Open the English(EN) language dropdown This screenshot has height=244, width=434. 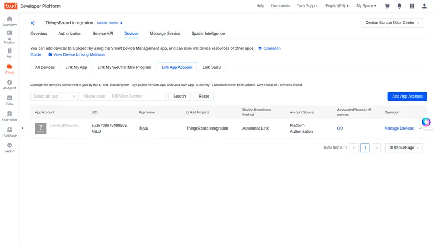pyautogui.click(x=337, y=6)
